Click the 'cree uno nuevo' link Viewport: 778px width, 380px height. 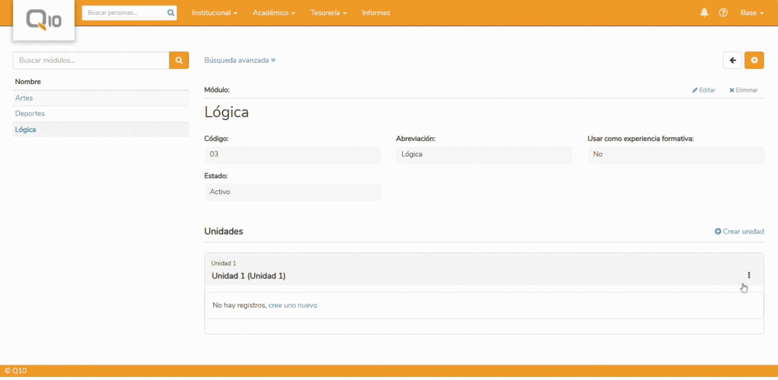click(x=293, y=305)
